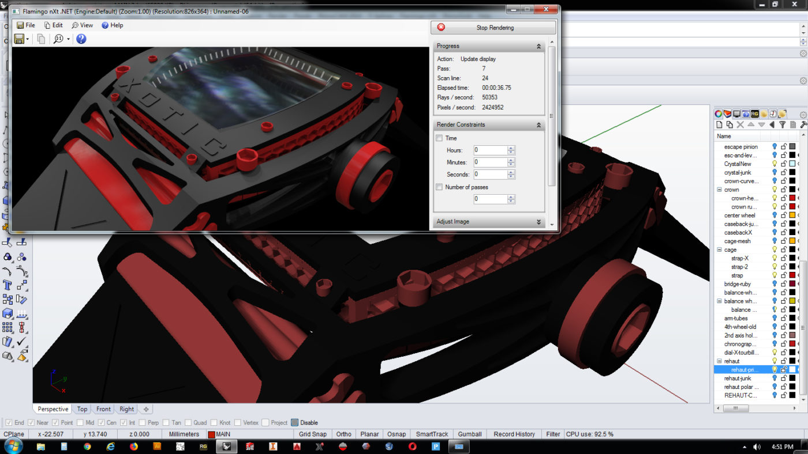Click the new layer icon in layers panel
The width and height of the screenshot is (808, 454).
[719, 124]
